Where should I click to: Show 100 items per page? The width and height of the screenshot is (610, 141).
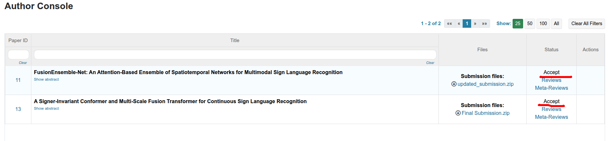(543, 23)
